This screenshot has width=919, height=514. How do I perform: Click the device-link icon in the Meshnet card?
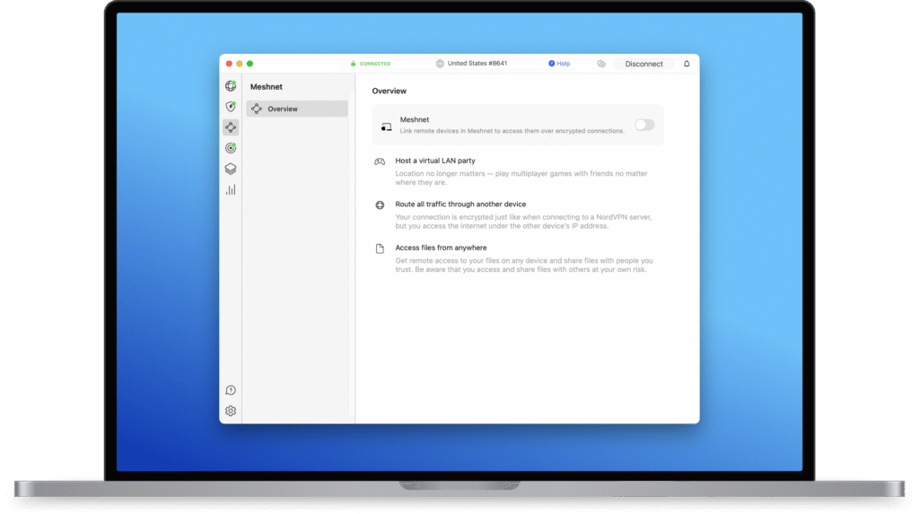386,126
